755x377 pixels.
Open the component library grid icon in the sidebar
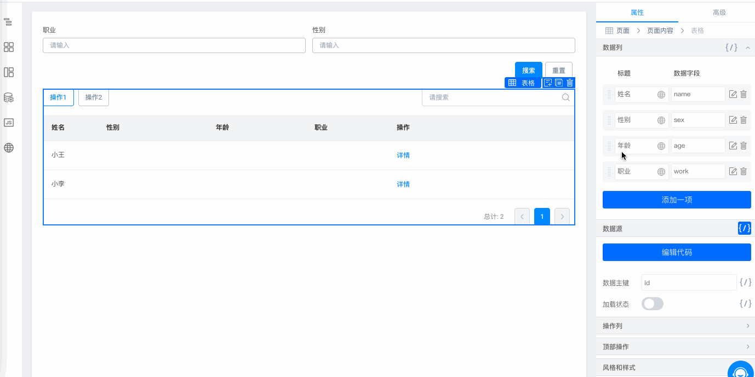[8, 47]
